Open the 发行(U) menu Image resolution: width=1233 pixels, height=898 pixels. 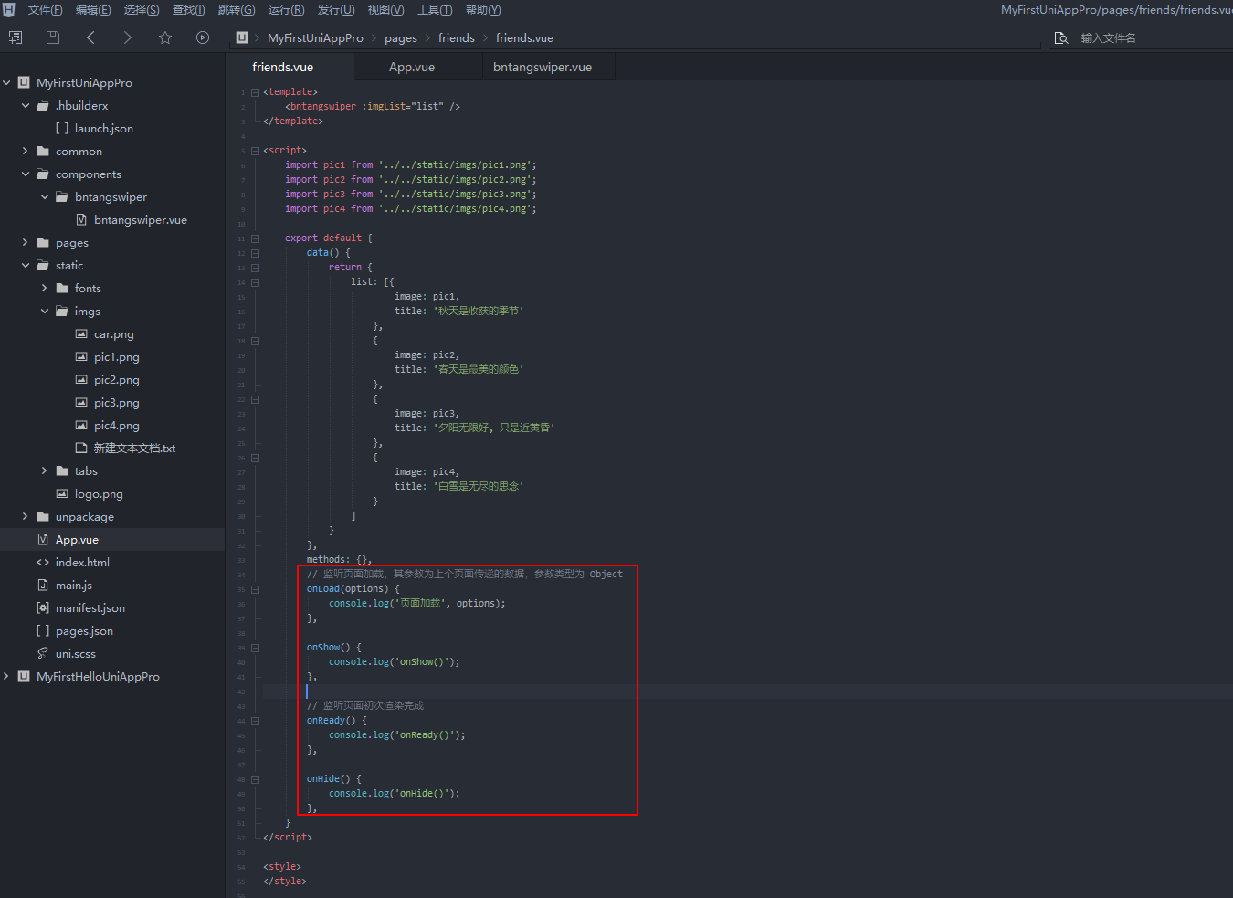tap(336, 10)
